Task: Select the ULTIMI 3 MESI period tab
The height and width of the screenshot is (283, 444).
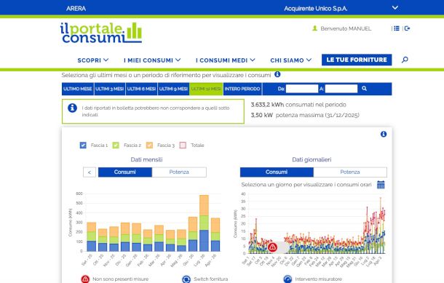Action: [110, 89]
